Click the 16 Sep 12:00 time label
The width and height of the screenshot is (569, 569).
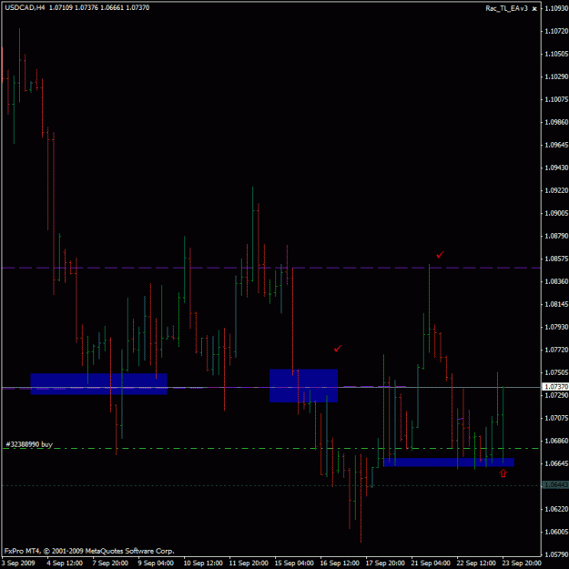tap(340, 564)
